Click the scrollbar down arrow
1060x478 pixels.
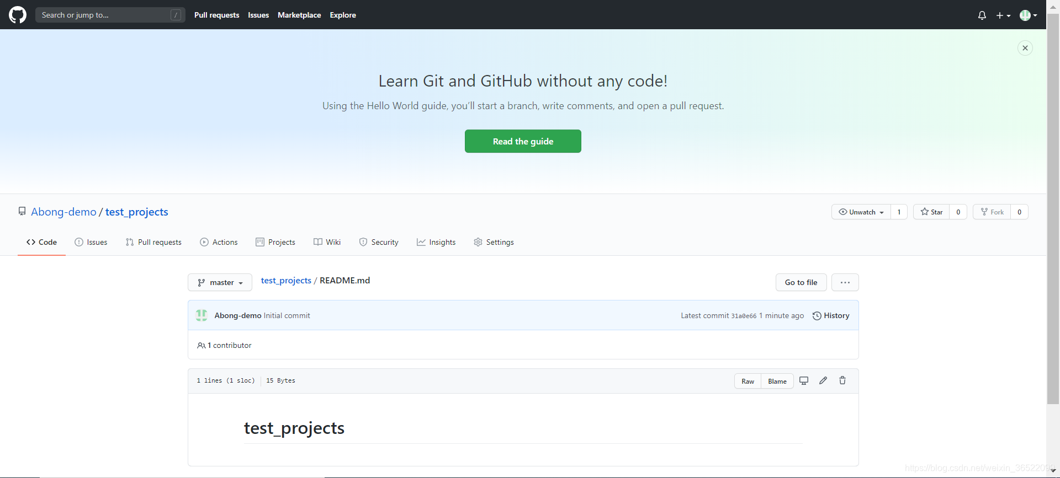coord(1053,470)
